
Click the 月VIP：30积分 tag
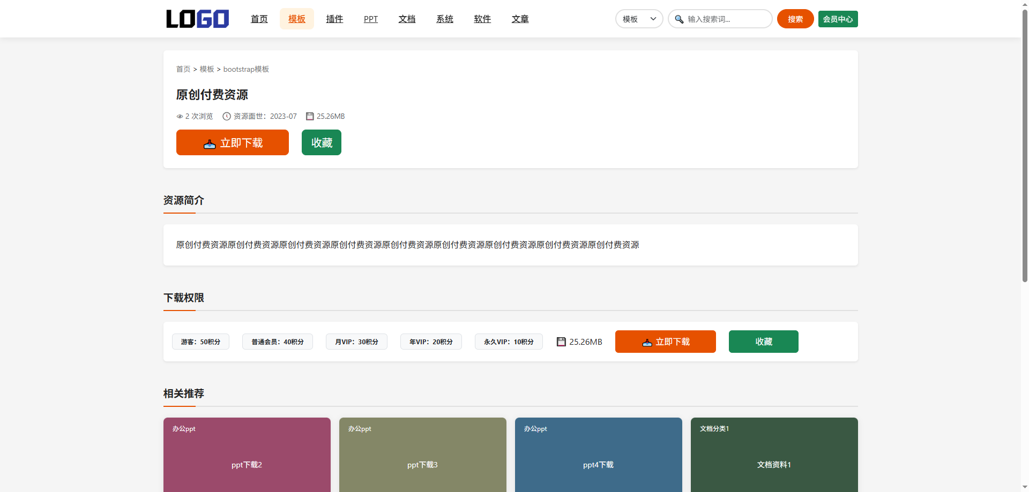(x=356, y=342)
